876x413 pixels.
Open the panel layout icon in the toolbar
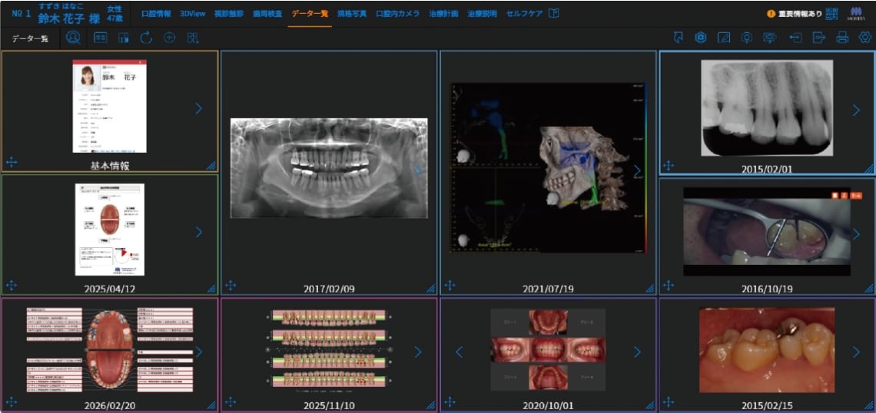[x=124, y=38]
